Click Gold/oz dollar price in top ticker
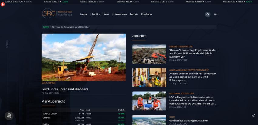Viewport: 258px width, 125px height. tap(56, 2)
